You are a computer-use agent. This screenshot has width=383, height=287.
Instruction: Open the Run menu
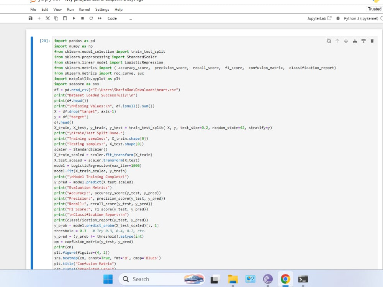coord(70,9)
